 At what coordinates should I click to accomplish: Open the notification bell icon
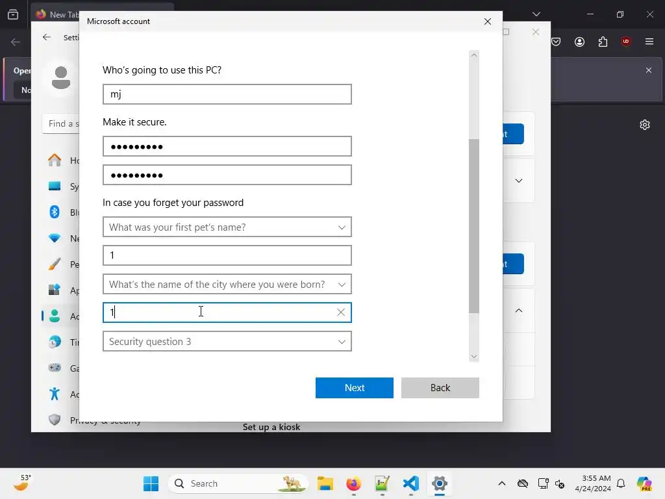click(x=621, y=483)
